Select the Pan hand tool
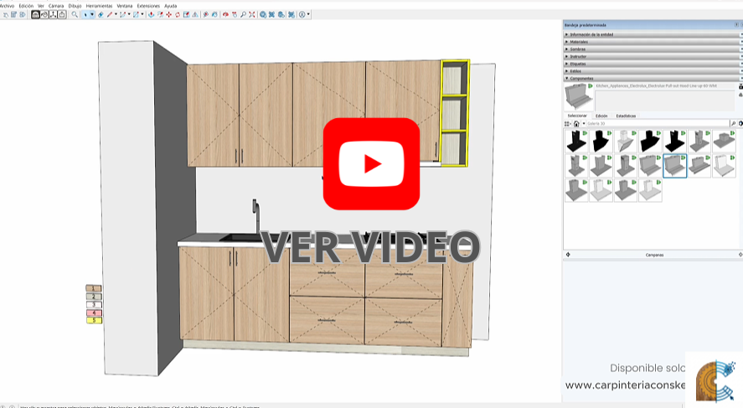 click(234, 15)
